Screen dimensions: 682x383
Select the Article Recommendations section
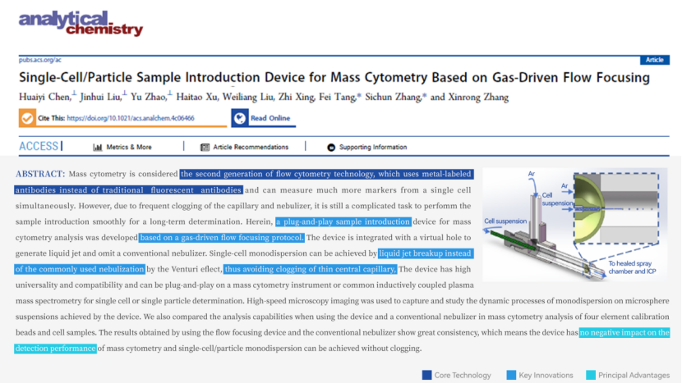(x=251, y=148)
